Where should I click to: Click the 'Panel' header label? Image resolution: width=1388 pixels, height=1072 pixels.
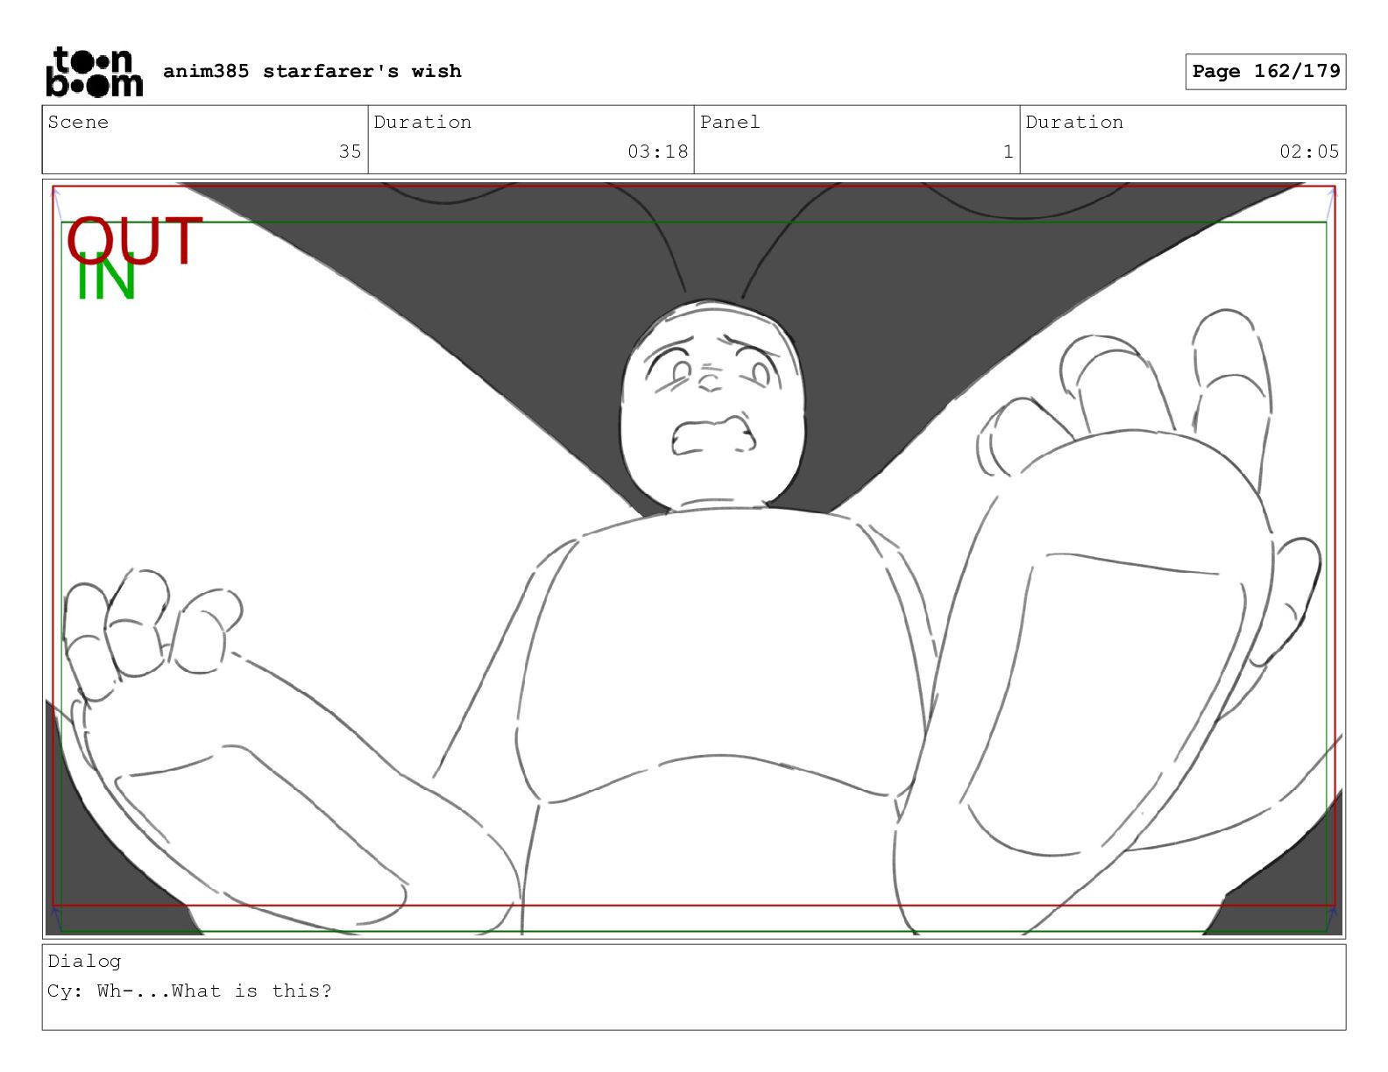(x=729, y=122)
